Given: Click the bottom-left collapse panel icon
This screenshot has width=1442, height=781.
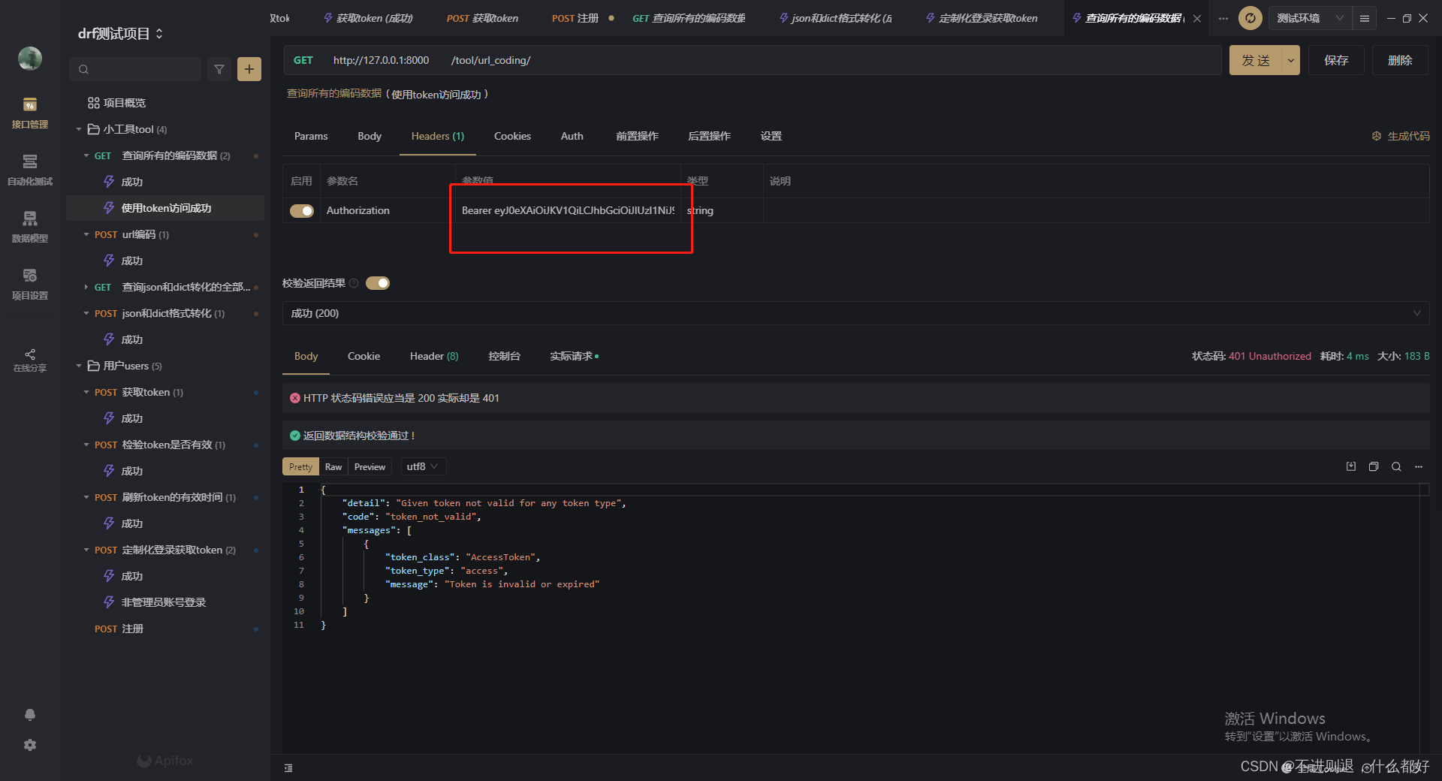Looking at the screenshot, I should (288, 768).
